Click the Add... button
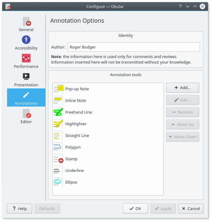Screen dimensions: 212x222 coord(183,88)
